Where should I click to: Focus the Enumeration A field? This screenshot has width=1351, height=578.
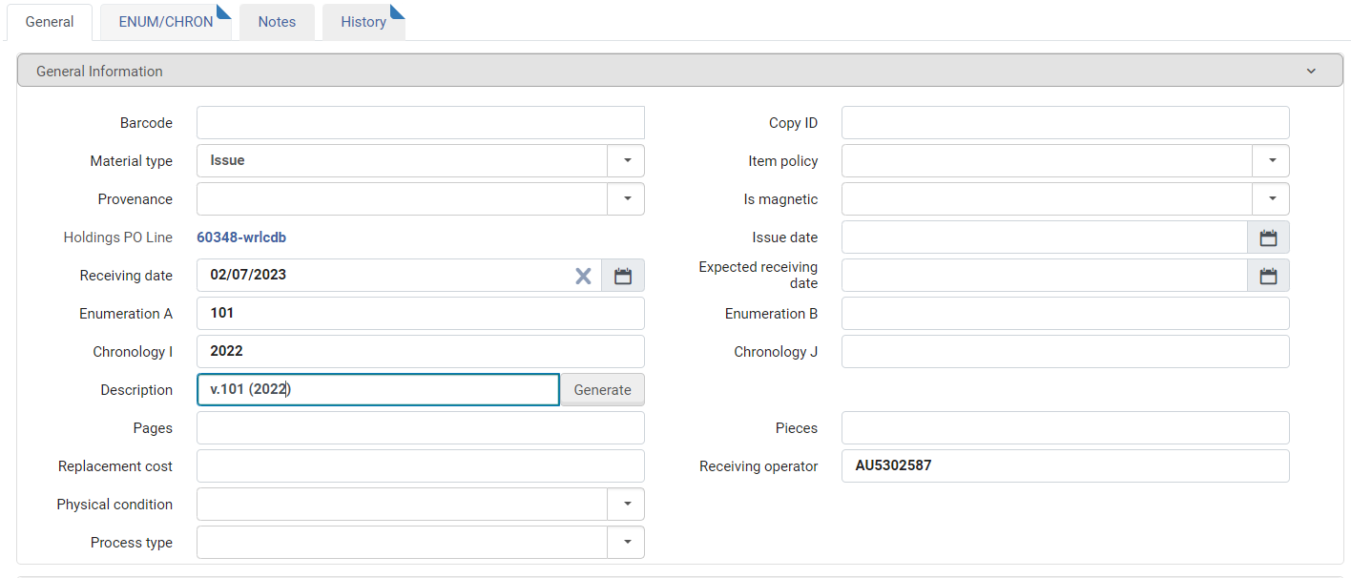[x=421, y=314]
